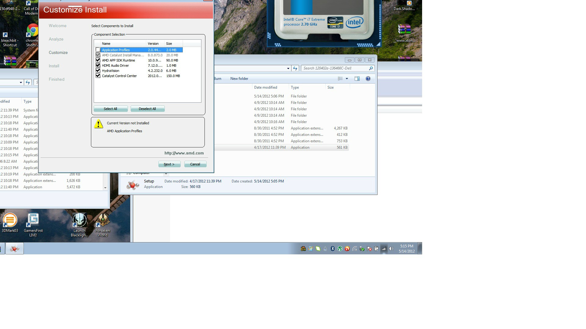Viewport: 586px width, 329px height.
Task: Open the Bluetooth tray icon
Action: pos(333,249)
